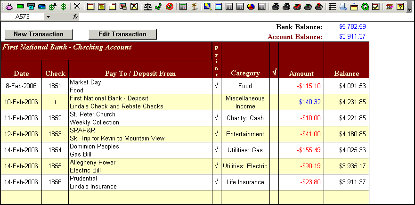Toggle cleared checkmark cell for Dominion Peoples row
This screenshot has height=205, width=415.
click(x=274, y=150)
